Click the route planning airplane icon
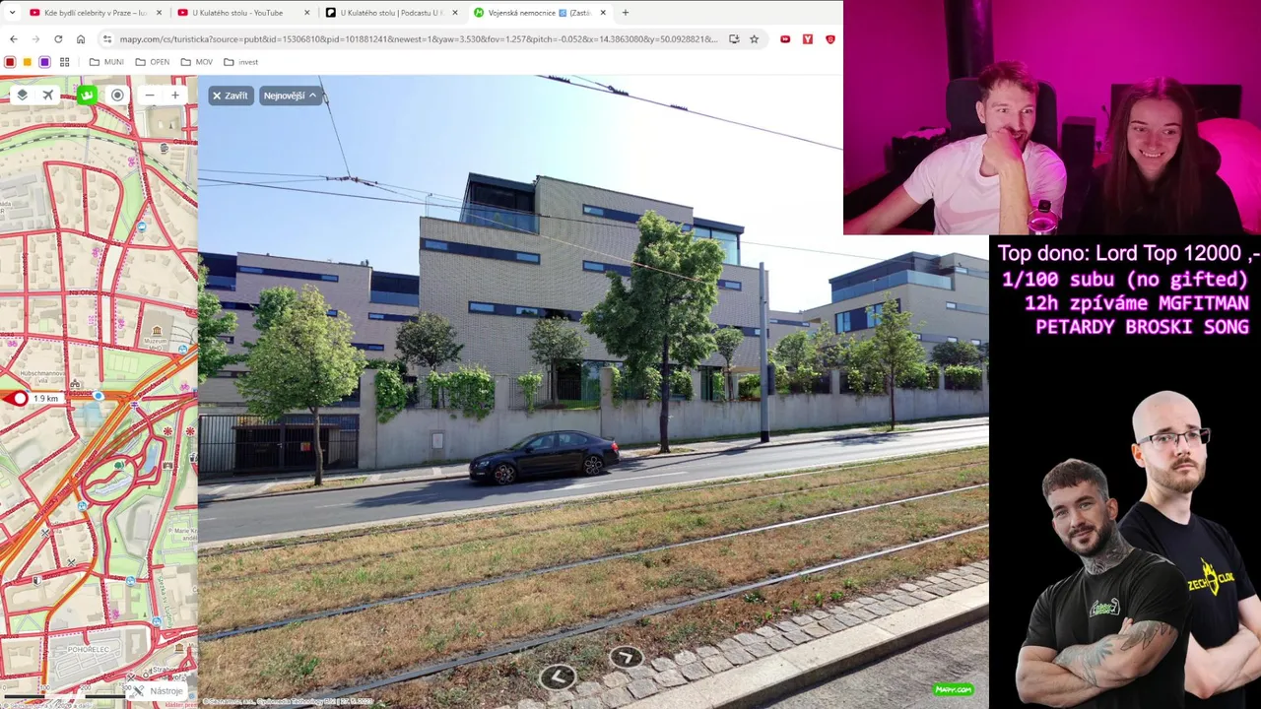The height and width of the screenshot is (709, 1261). coord(47,95)
